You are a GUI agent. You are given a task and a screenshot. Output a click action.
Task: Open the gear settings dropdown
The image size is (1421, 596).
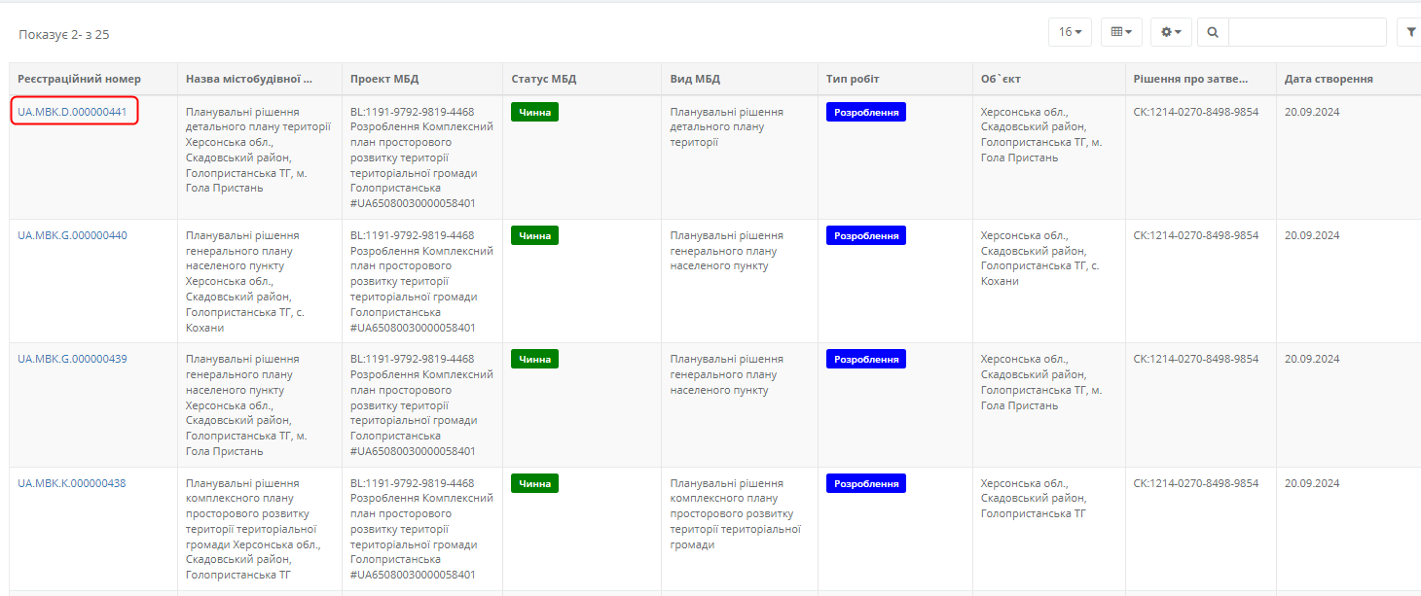(1171, 32)
